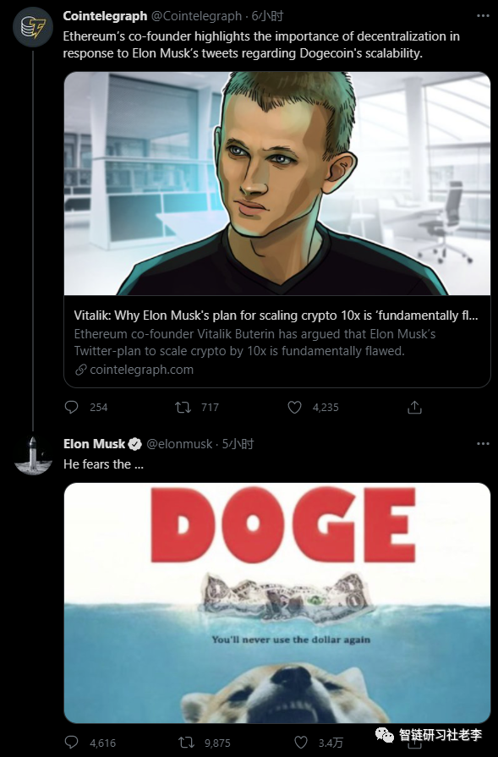Reply to Elon Musk's tweet
The width and height of the screenshot is (498, 757).
tap(71, 742)
